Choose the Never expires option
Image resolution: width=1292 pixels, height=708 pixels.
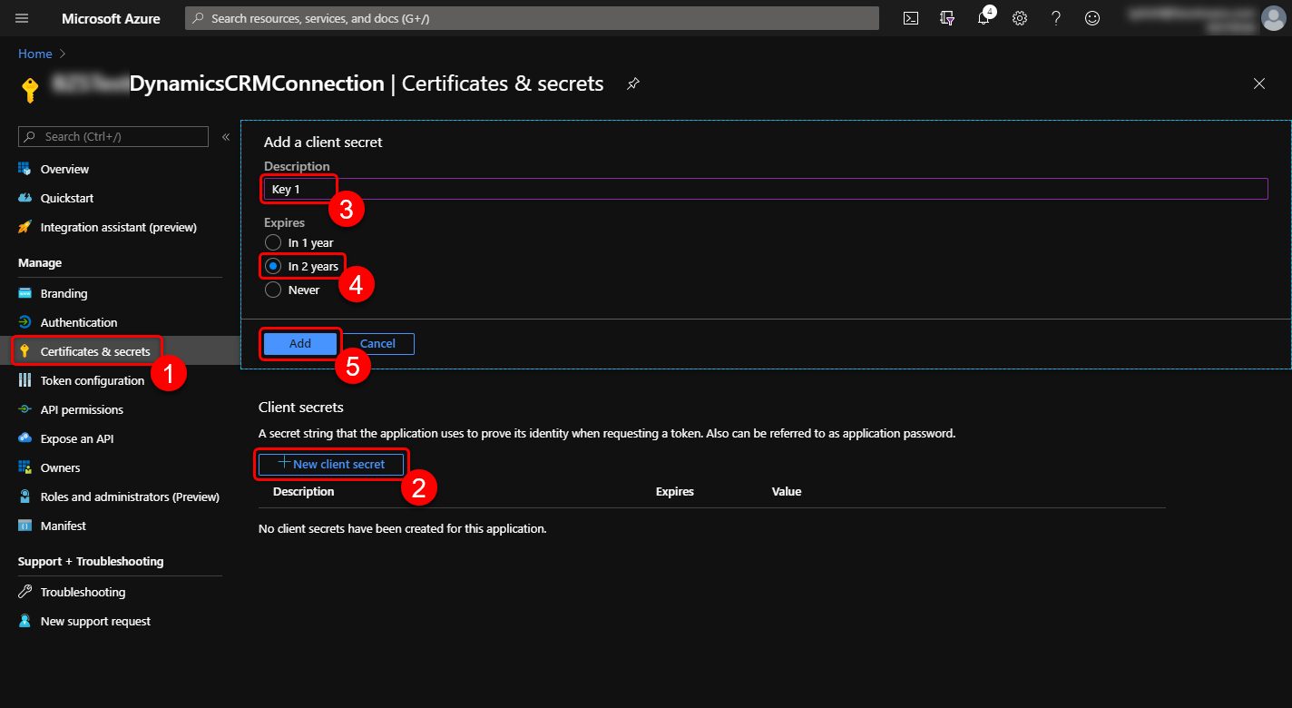tap(273, 290)
